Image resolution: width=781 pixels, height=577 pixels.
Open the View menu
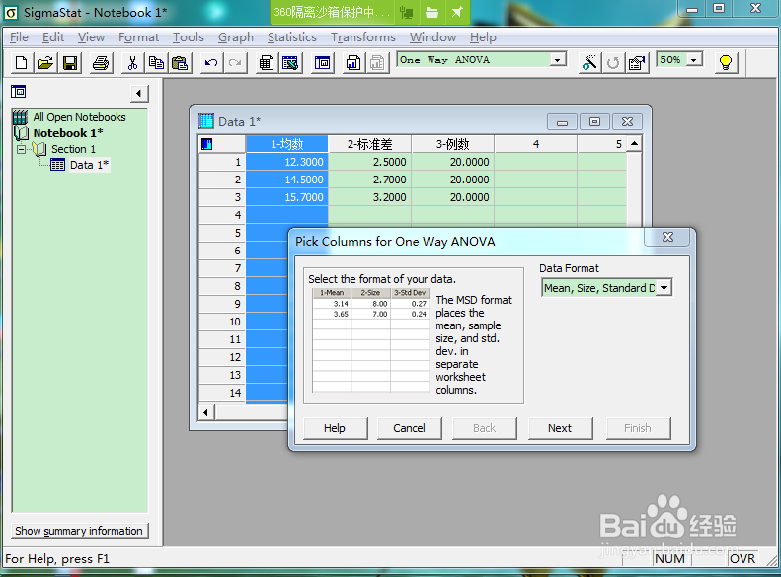[x=91, y=37]
